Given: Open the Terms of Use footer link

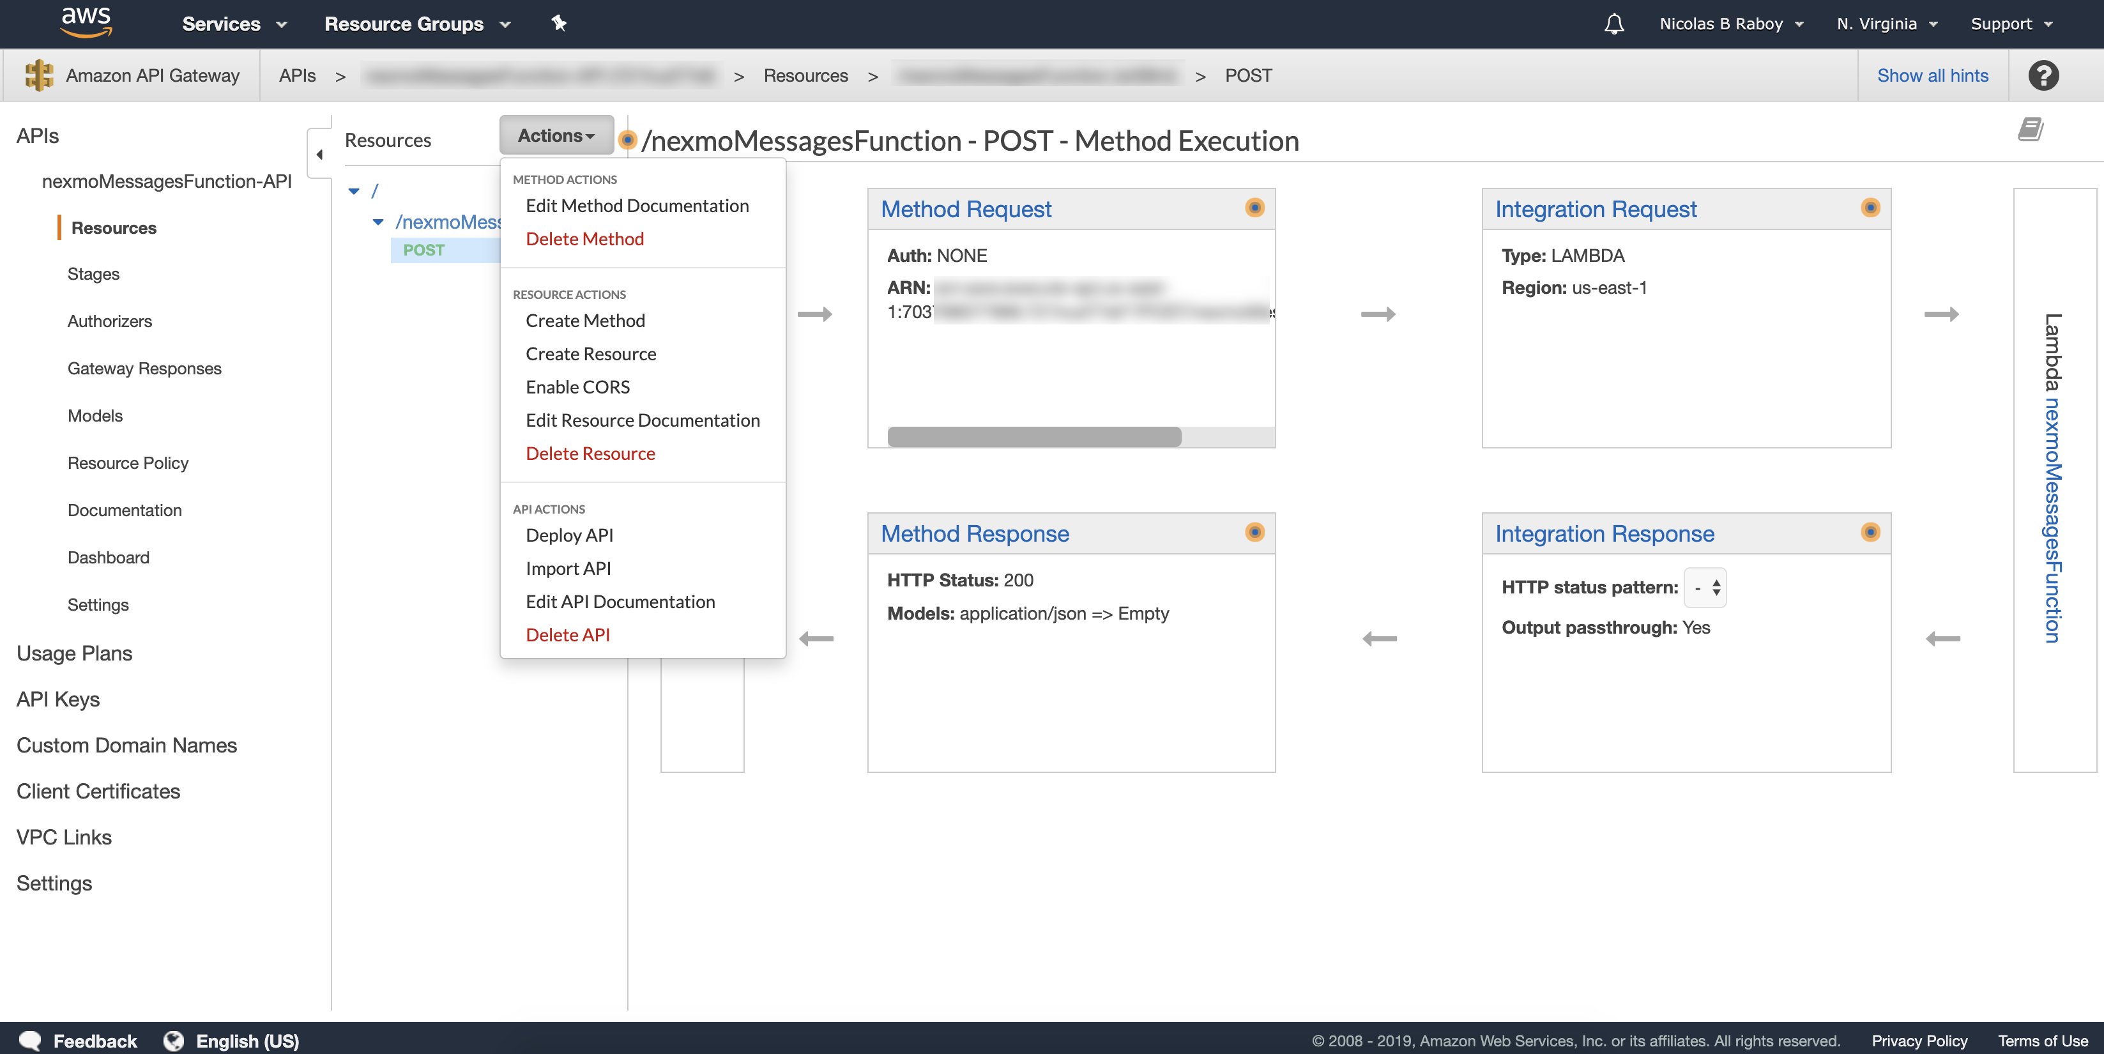Looking at the screenshot, I should click(2043, 1041).
